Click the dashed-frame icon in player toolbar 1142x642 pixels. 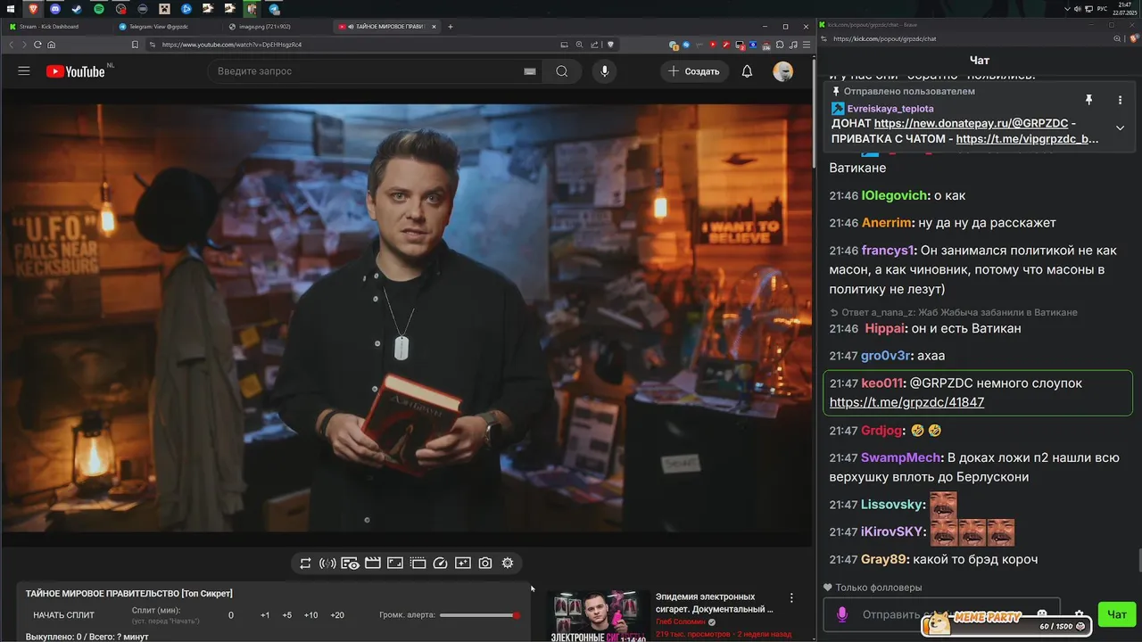coord(418,563)
